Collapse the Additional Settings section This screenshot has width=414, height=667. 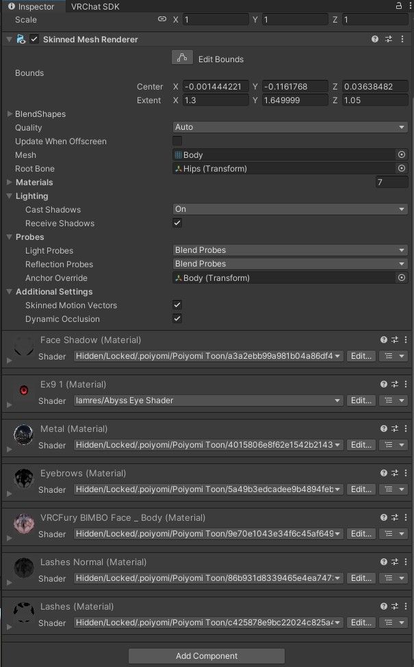click(9, 291)
